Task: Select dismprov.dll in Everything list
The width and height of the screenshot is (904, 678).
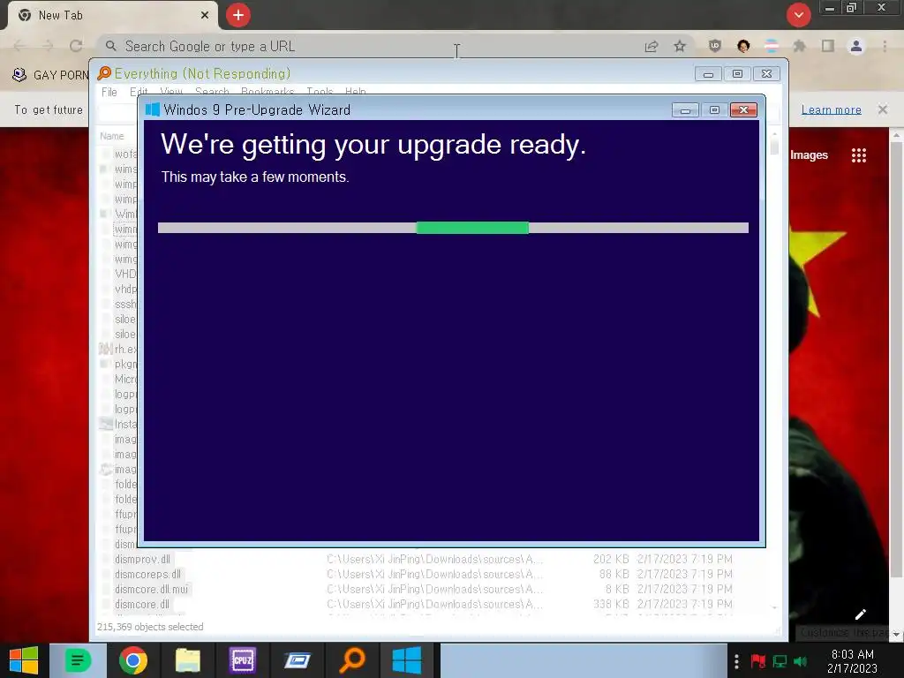Action: coord(142,559)
